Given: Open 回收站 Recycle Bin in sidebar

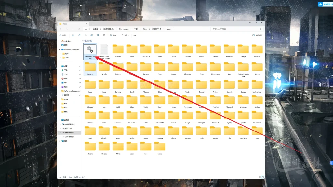Looking at the screenshot, I should (x=65, y=95).
